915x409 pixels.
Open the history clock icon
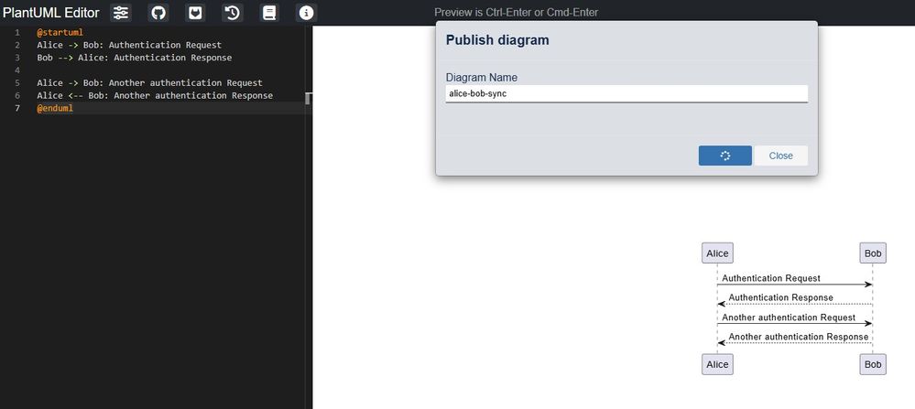233,13
